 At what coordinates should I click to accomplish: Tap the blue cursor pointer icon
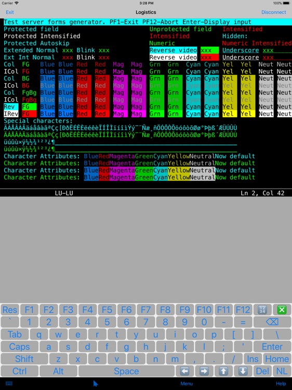(96, 384)
